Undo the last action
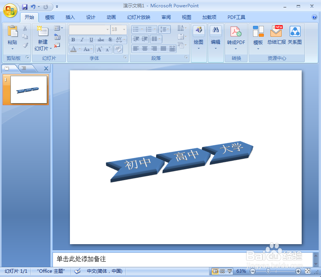Viewport: 321px width, 277px height. (33, 7)
